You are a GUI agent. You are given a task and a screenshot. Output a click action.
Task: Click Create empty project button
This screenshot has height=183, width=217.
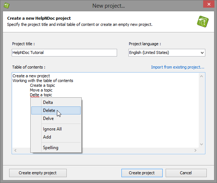38,173
